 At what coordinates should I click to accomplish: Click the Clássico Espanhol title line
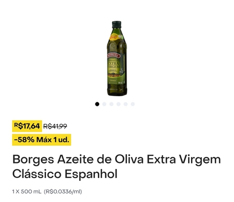click(65, 174)
